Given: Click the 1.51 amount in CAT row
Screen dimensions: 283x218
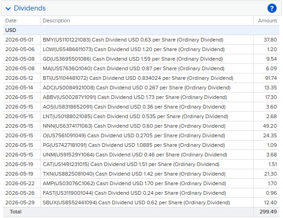Looking at the screenshot, I should [x=273, y=165].
